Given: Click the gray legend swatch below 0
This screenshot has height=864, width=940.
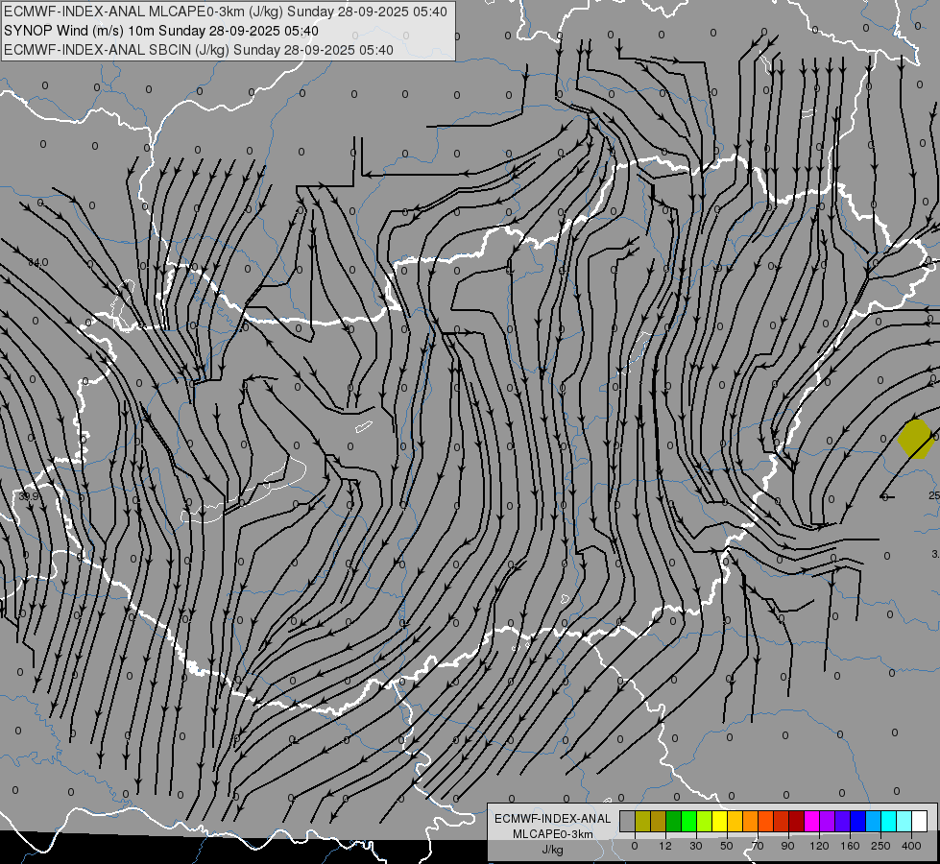Looking at the screenshot, I should pyautogui.click(x=627, y=821).
